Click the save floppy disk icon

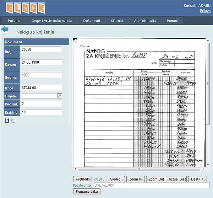7,121
